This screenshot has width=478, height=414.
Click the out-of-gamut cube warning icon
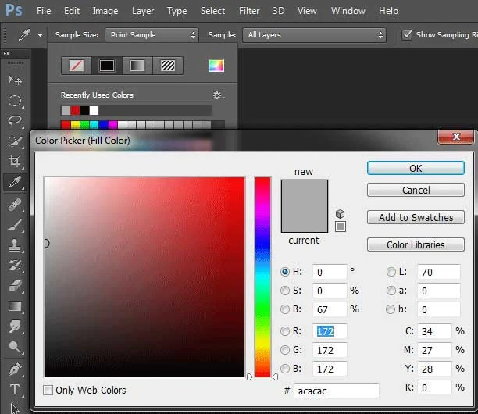click(x=341, y=214)
